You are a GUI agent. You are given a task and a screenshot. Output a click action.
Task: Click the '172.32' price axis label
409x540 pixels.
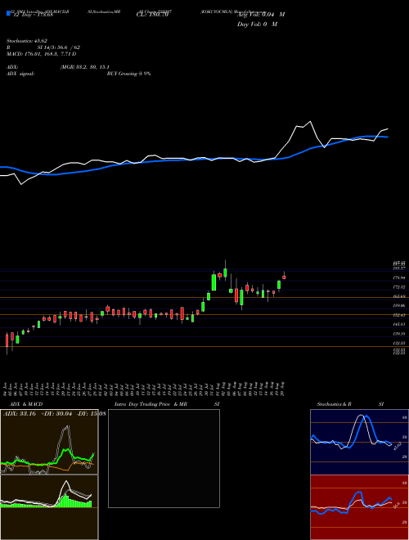tap(398, 287)
